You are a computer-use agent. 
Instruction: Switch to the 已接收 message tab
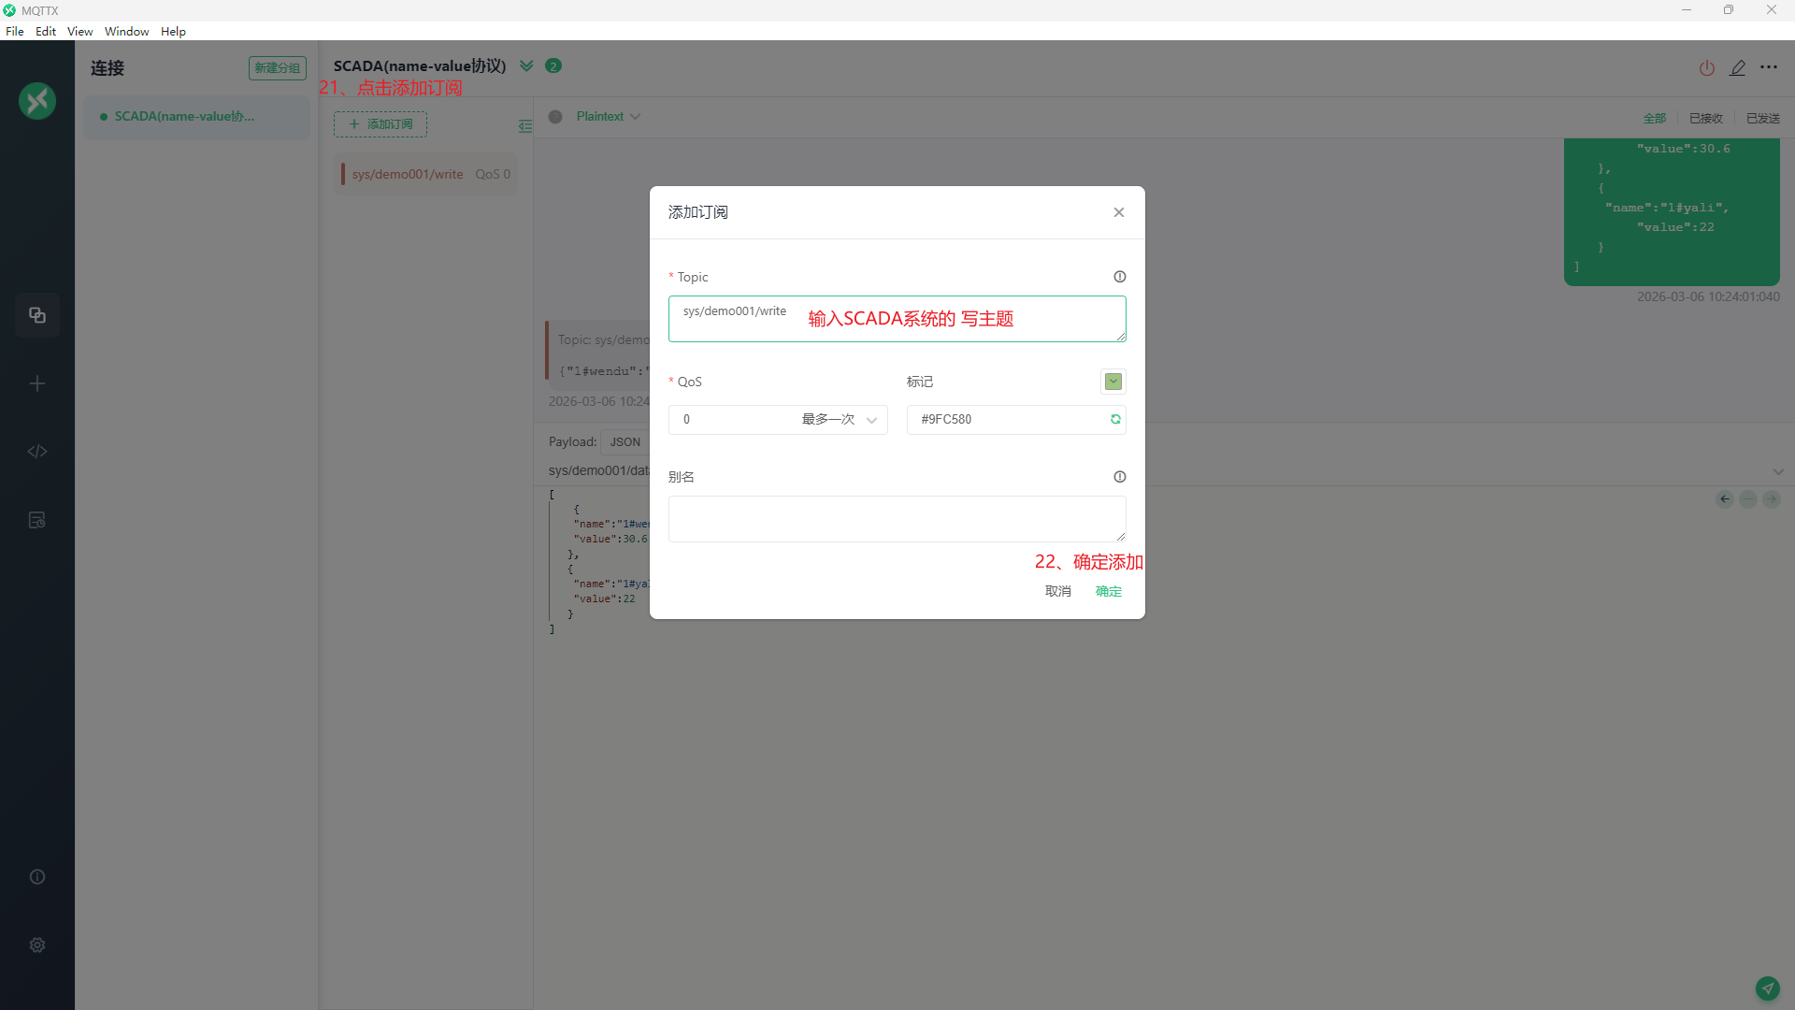1705,119
